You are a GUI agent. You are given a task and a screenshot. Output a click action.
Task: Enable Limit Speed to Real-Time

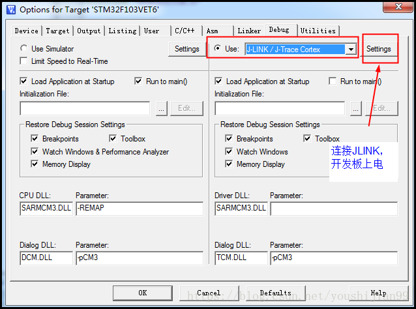point(23,61)
